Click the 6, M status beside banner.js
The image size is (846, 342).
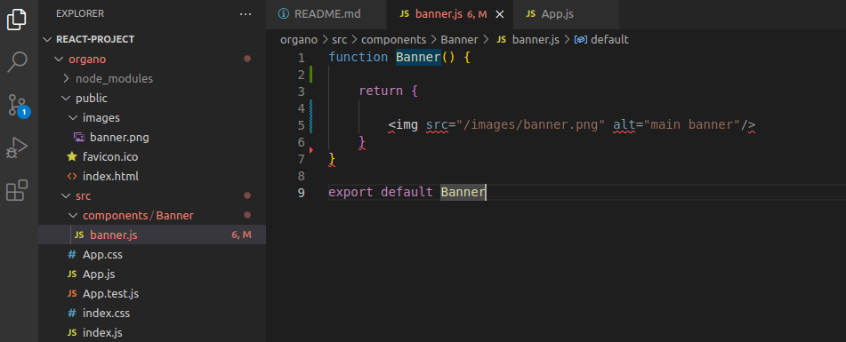pyautogui.click(x=241, y=235)
